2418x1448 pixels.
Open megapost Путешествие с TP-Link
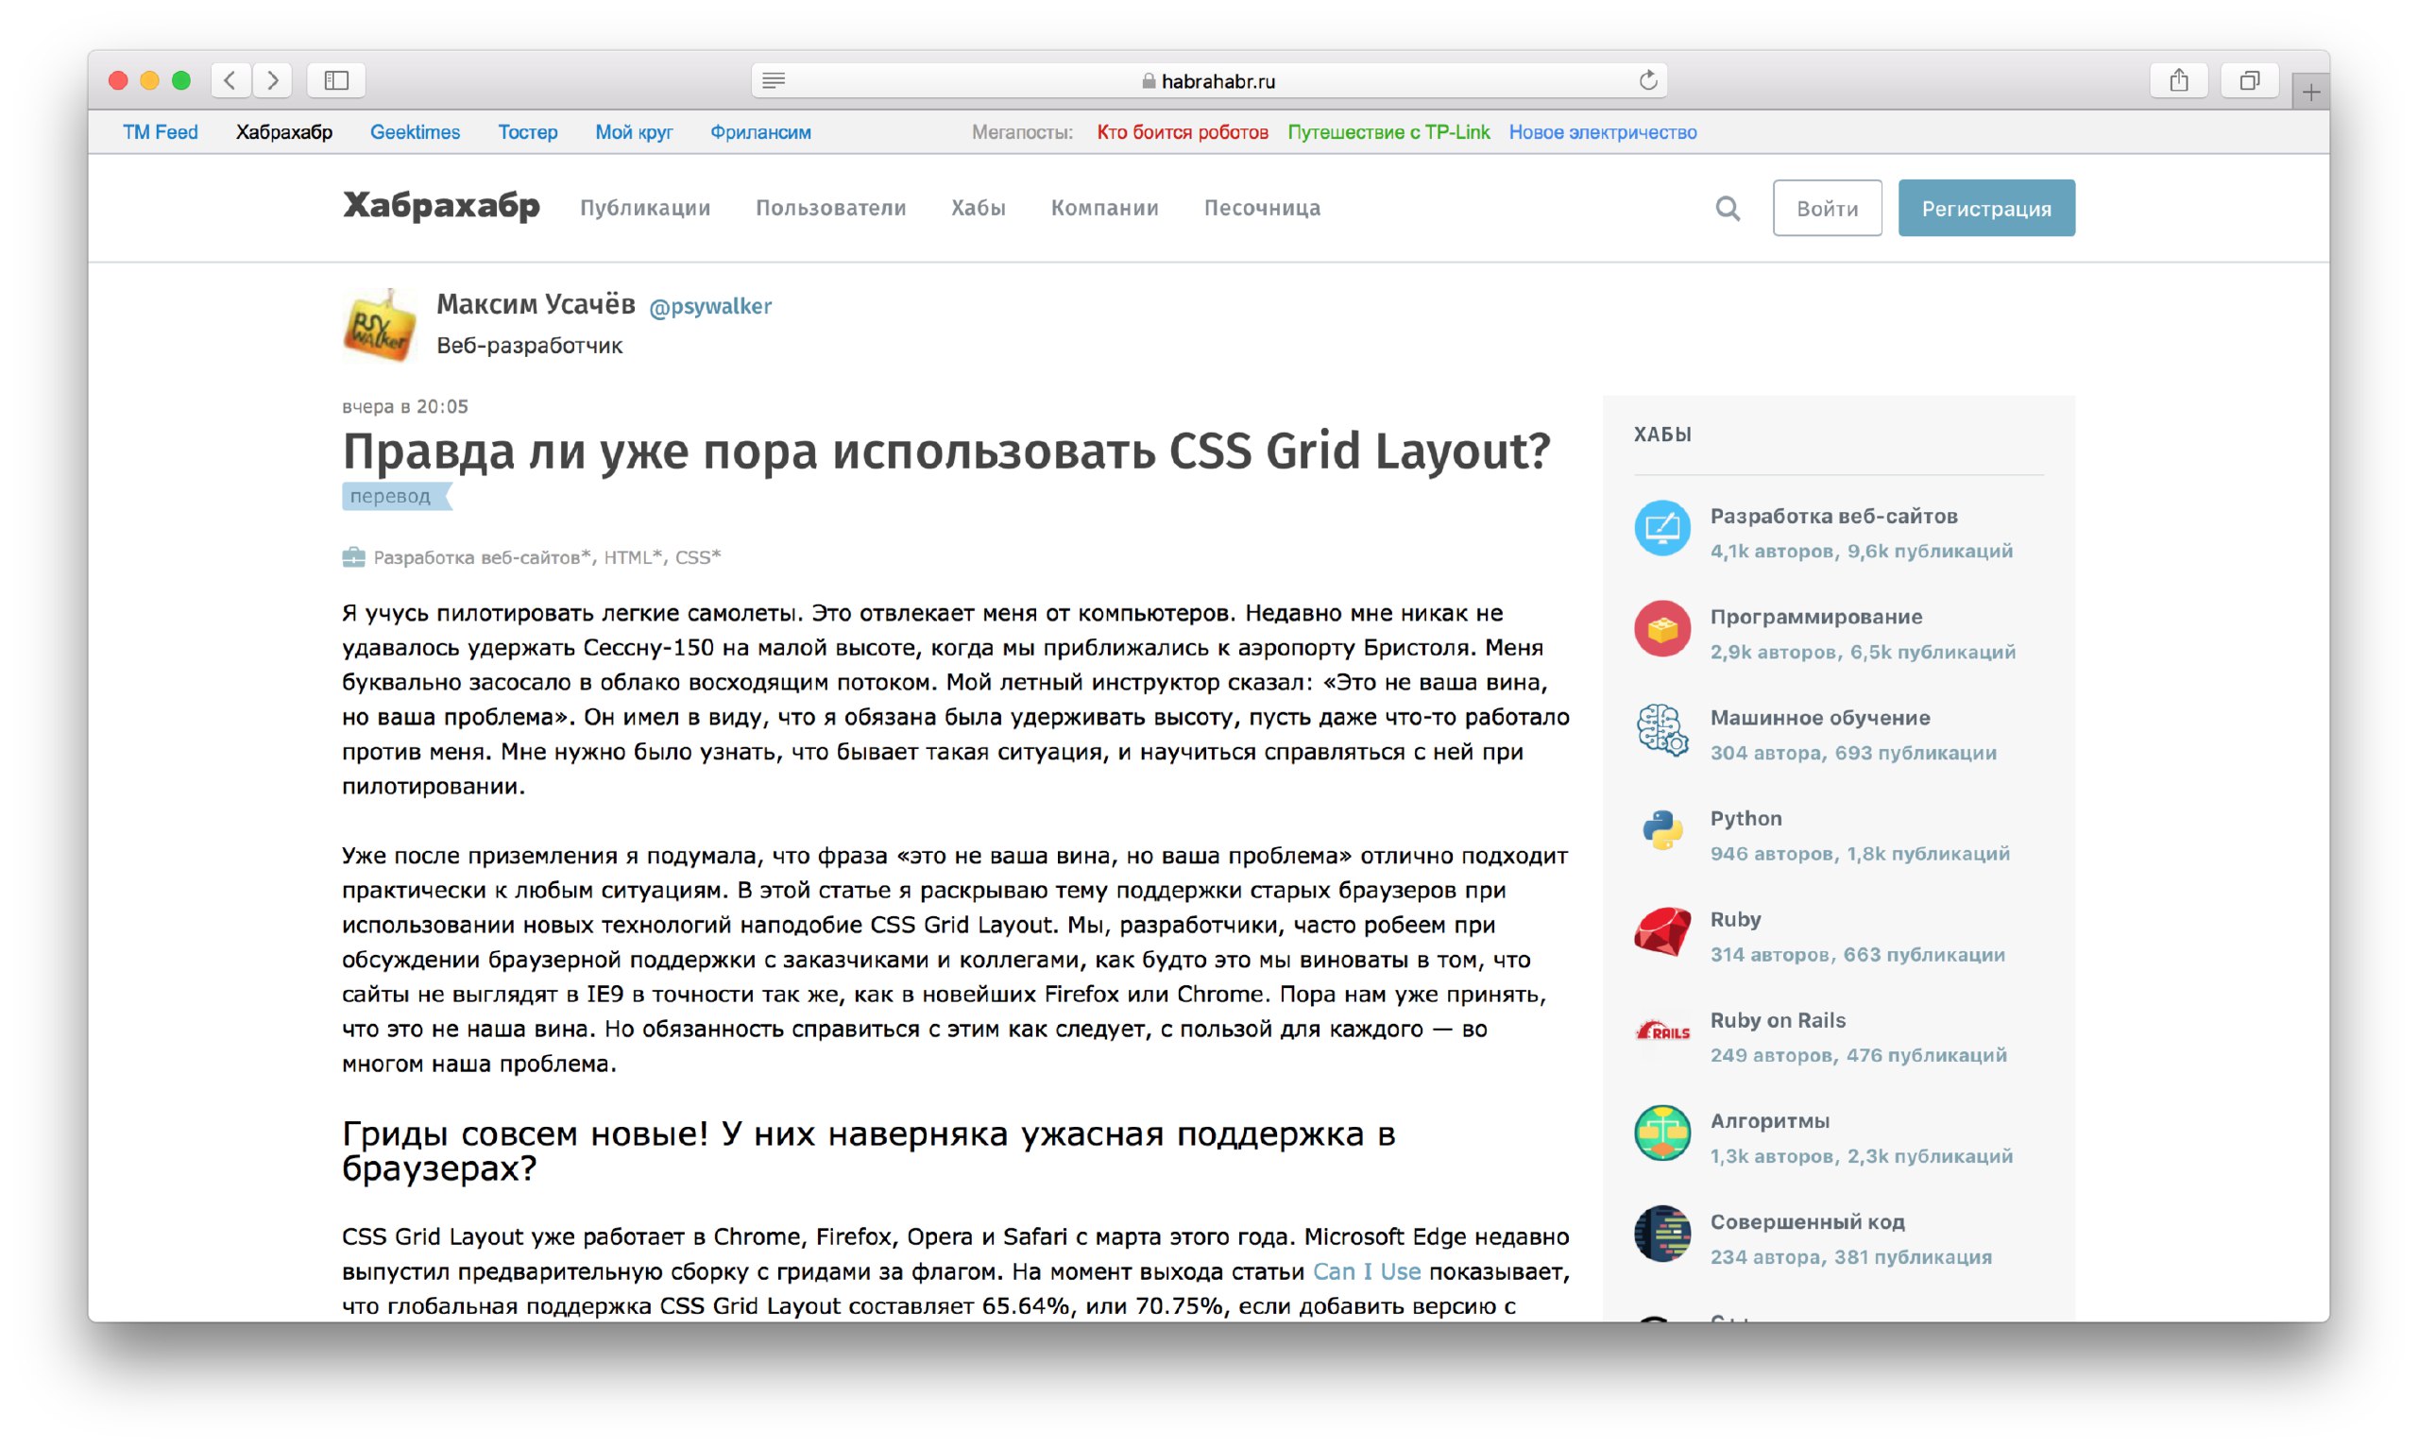click(x=1388, y=131)
